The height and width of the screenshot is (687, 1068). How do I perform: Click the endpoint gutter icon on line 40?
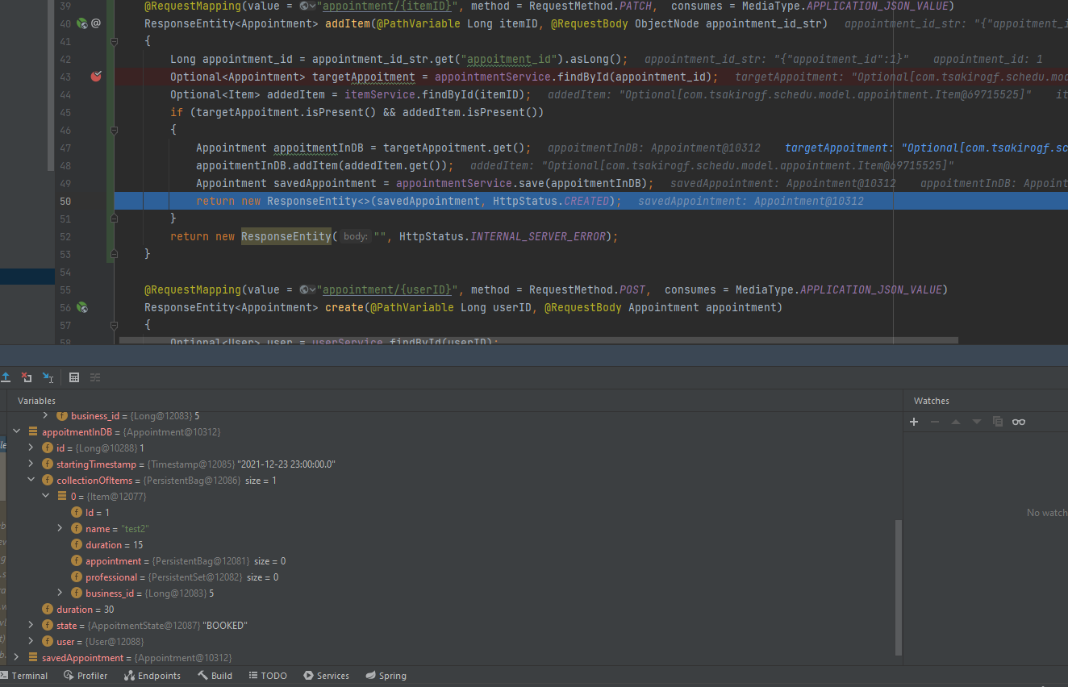[81, 23]
